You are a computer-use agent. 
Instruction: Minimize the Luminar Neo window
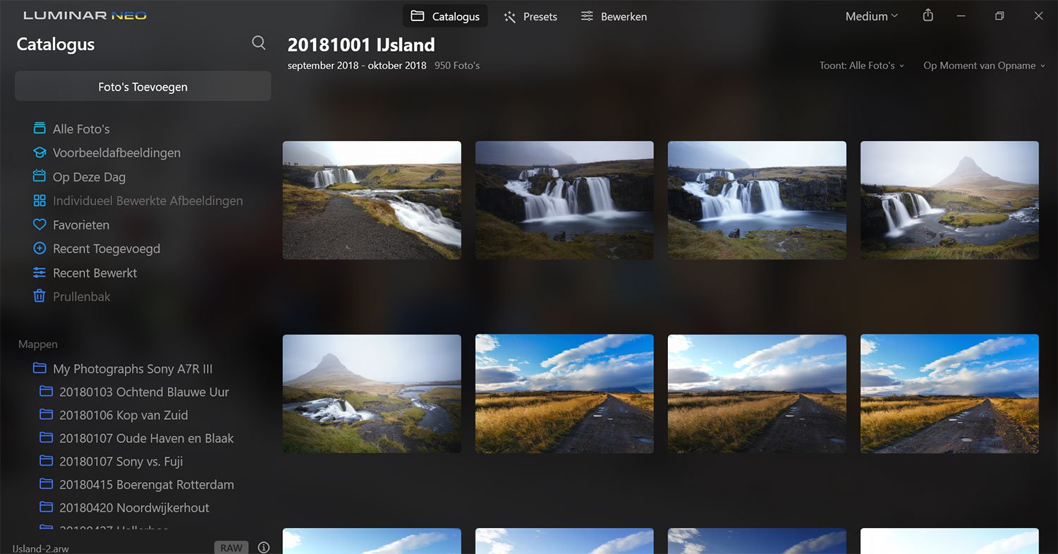tap(961, 16)
